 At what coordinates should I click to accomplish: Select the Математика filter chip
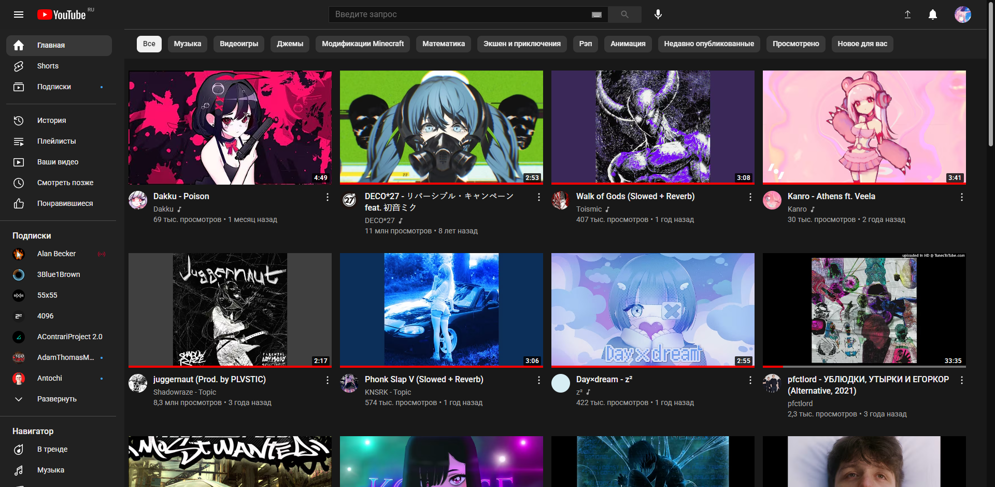pyautogui.click(x=444, y=44)
